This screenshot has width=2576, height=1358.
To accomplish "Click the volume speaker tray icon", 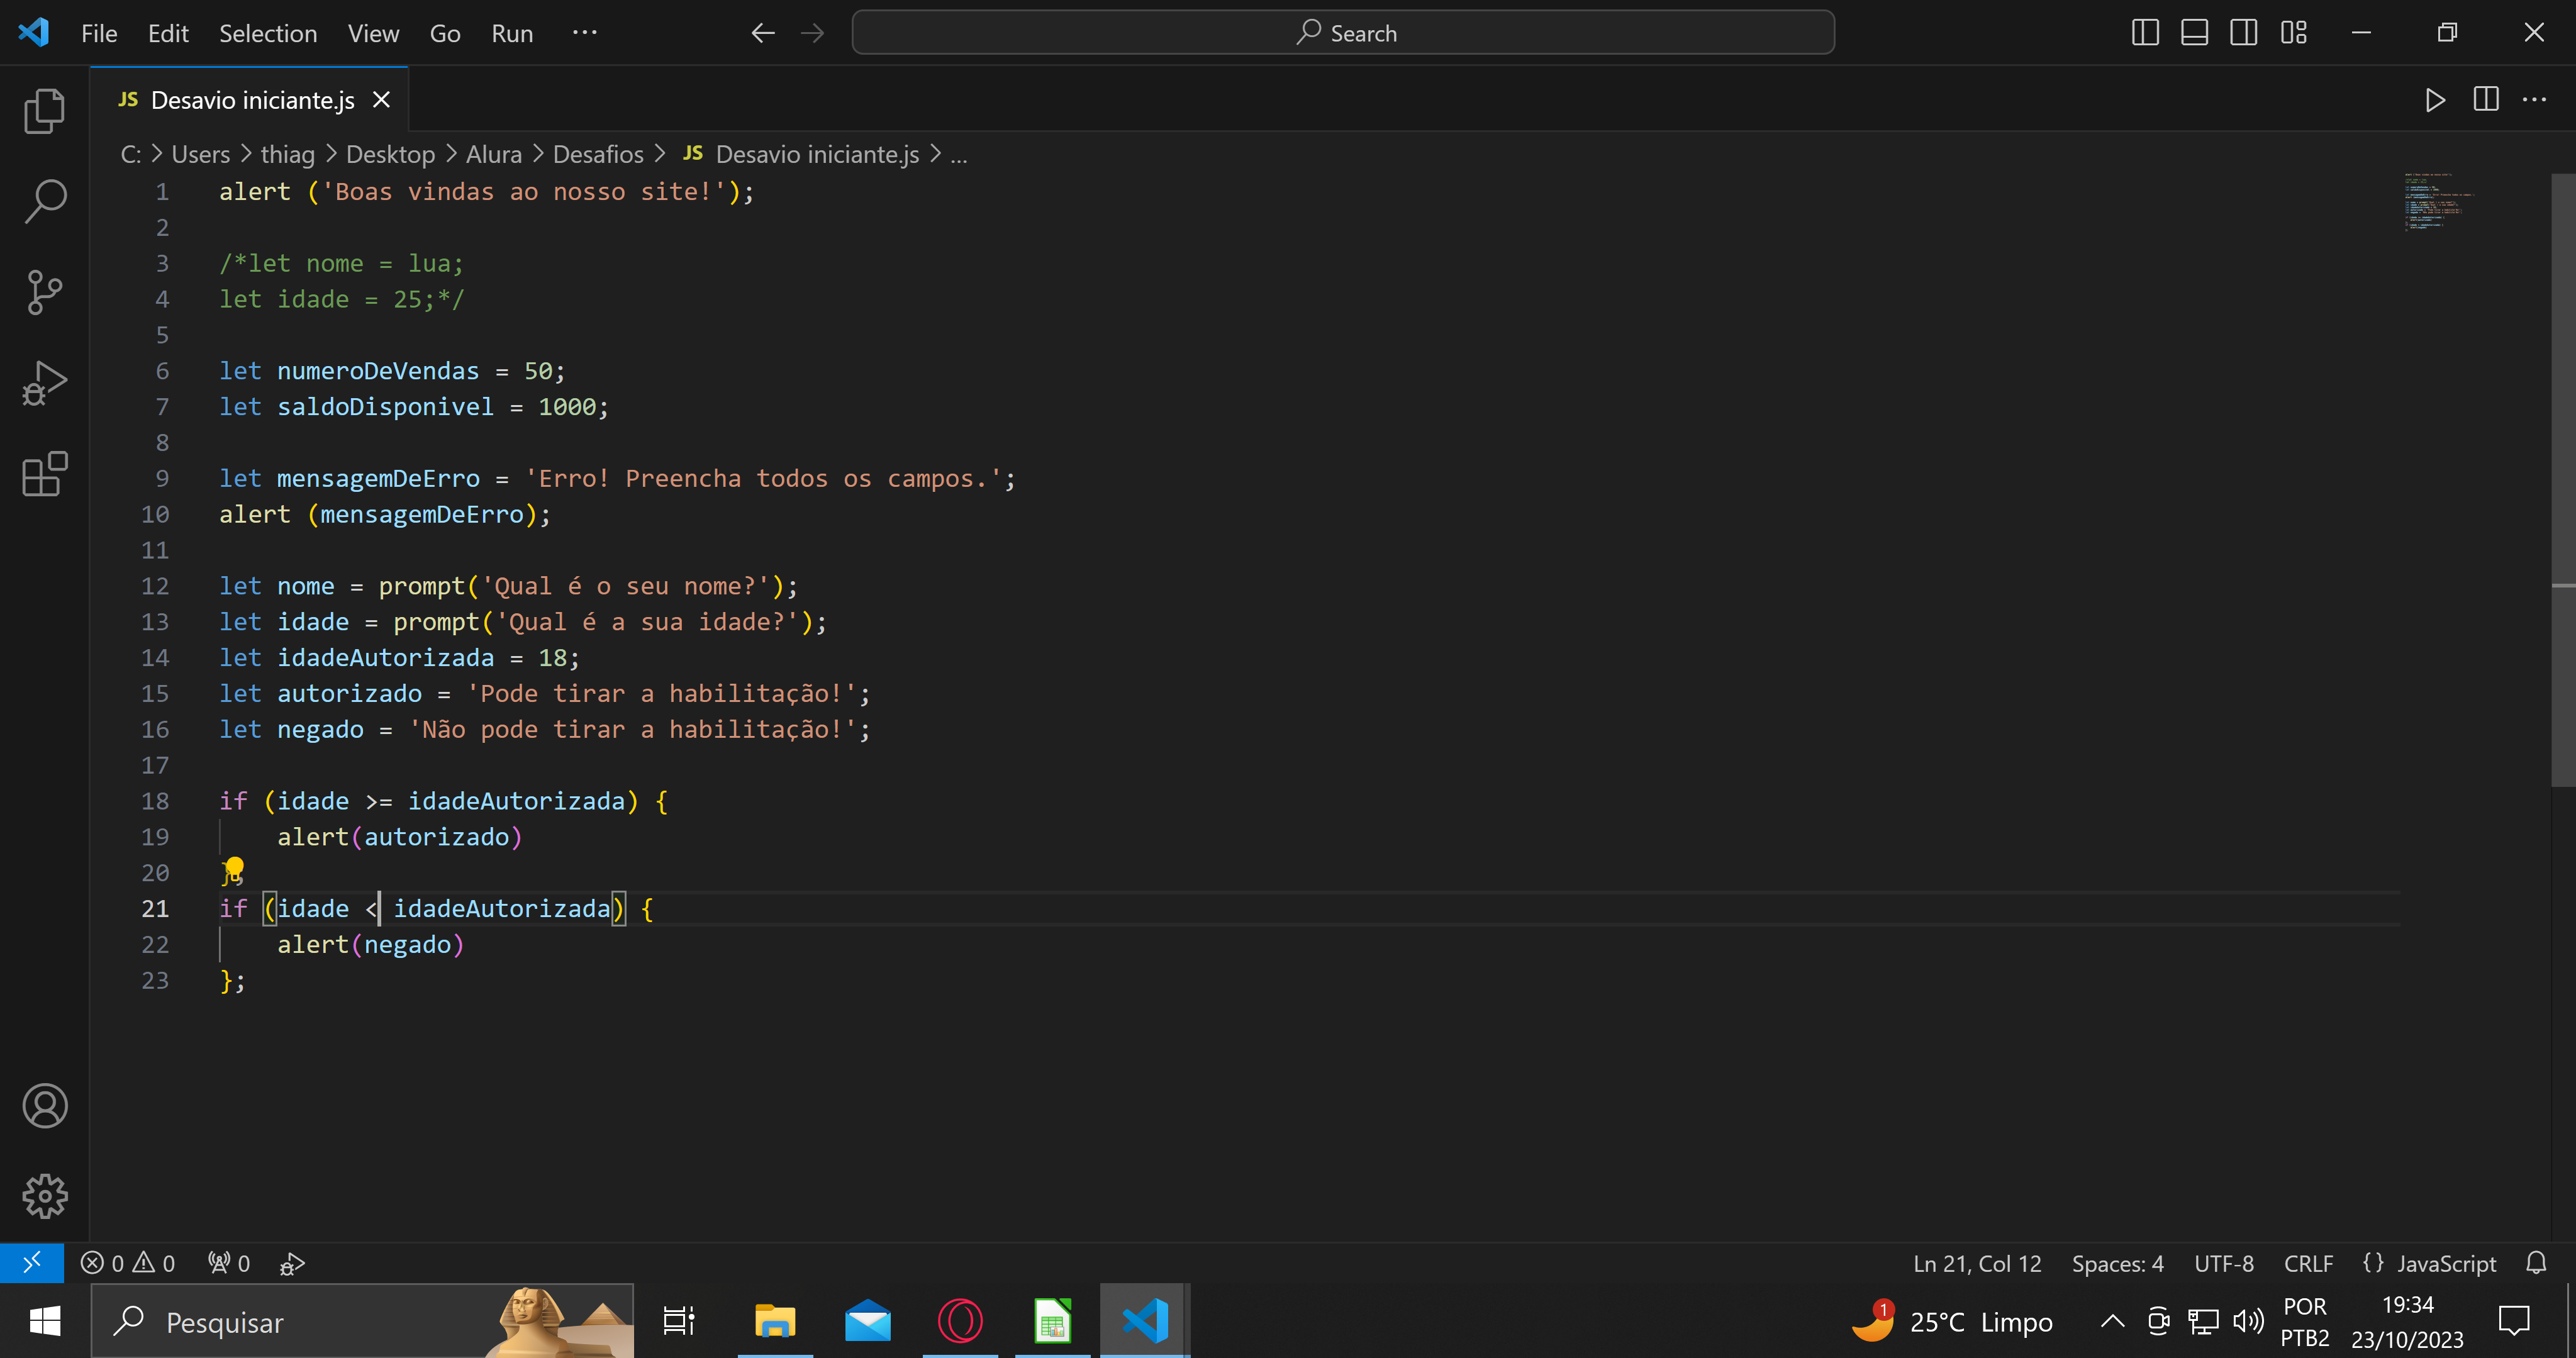I will tap(2248, 1322).
